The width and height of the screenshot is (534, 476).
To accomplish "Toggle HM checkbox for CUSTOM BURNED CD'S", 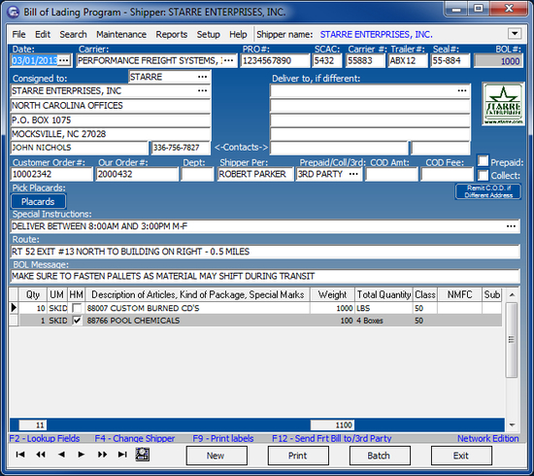I will pyautogui.click(x=77, y=308).
